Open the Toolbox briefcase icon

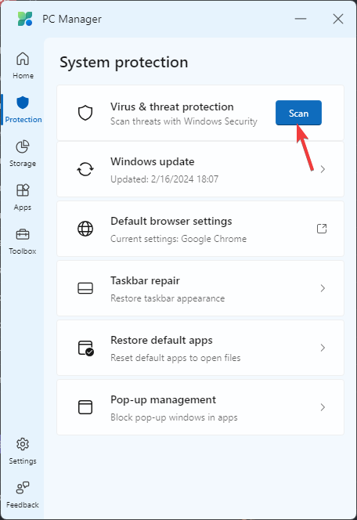[23, 234]
